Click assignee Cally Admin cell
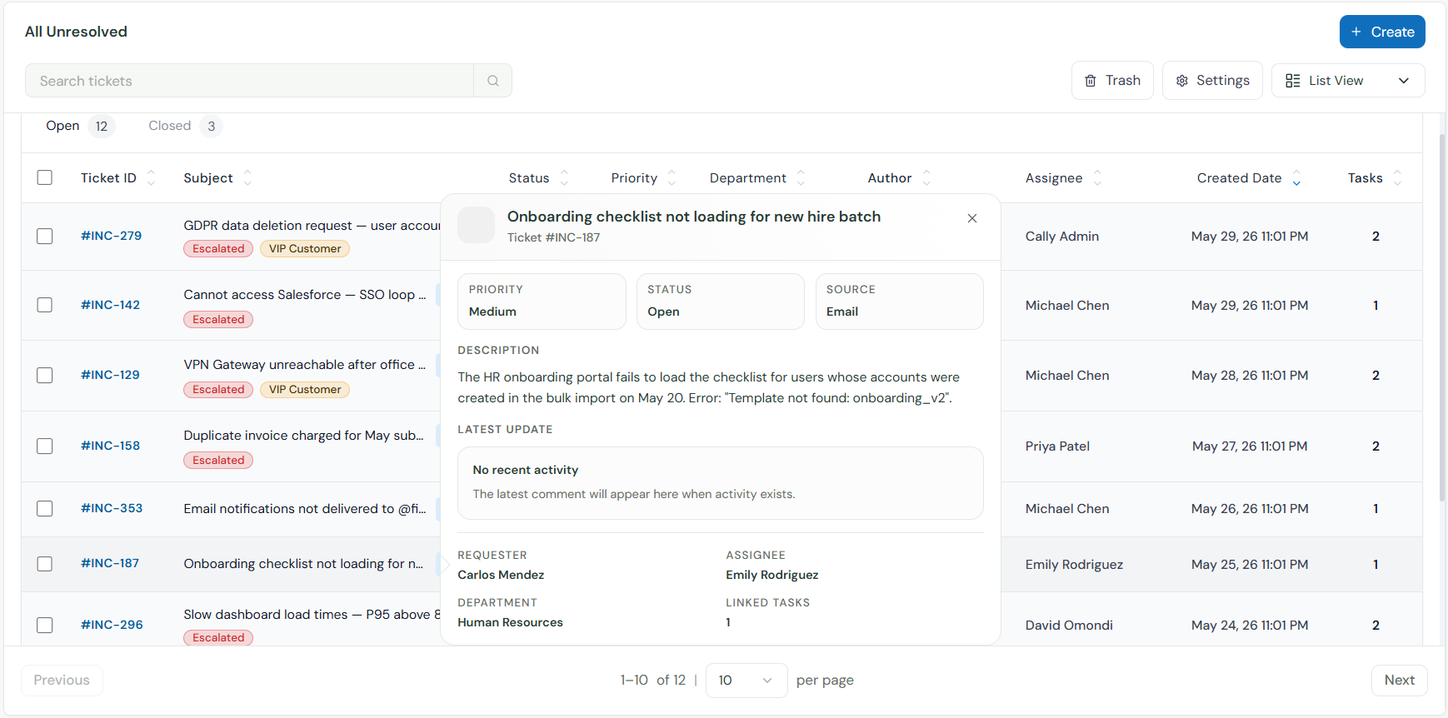 coord(1062,237)
